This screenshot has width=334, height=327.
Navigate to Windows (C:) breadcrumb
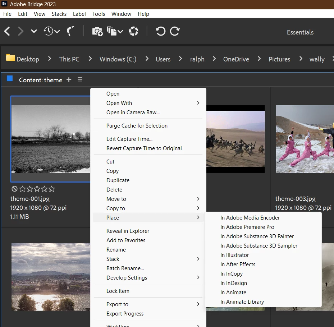(x=118, y=59)
